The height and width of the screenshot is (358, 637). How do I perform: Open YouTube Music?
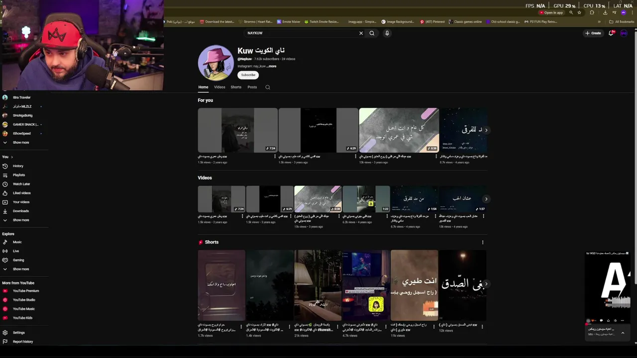coord(24,309)
